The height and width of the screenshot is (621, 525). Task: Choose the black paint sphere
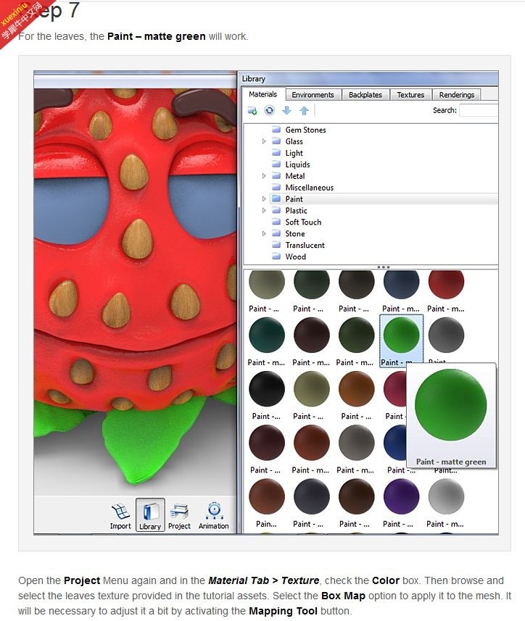[x=267, y=389]
